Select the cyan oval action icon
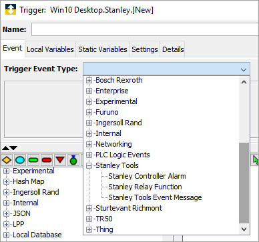Viewport: 259px width, 242px height. tap(20, 160)
